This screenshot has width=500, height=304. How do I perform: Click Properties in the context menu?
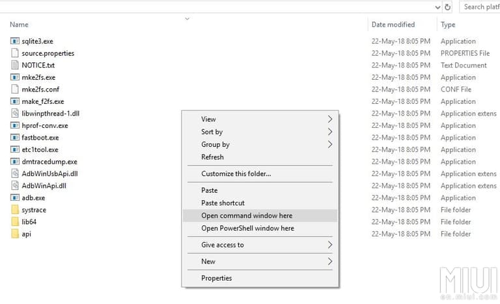(x=216, y=278)
